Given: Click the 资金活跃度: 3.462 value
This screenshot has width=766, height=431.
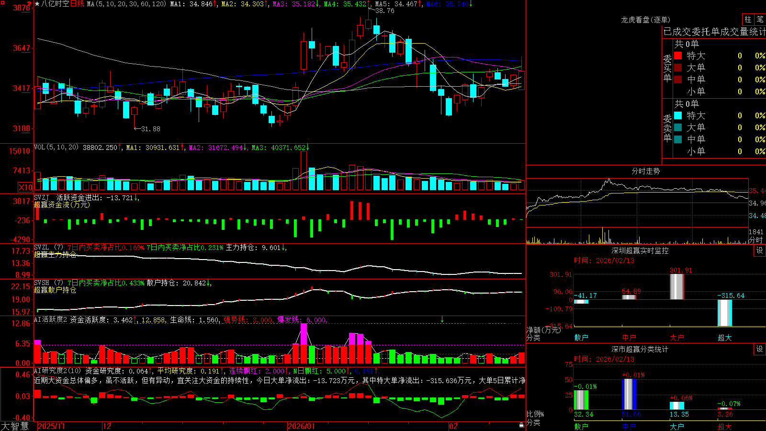Looking at the screenshot, I should coord(101,319).
